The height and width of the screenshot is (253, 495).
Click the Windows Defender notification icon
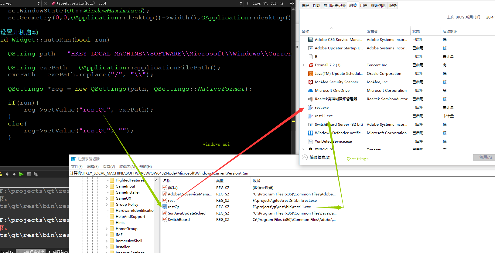(311, 133)
